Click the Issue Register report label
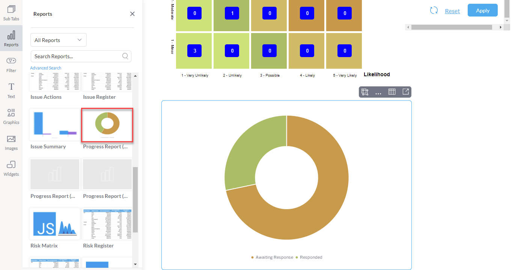 (99, 97)
